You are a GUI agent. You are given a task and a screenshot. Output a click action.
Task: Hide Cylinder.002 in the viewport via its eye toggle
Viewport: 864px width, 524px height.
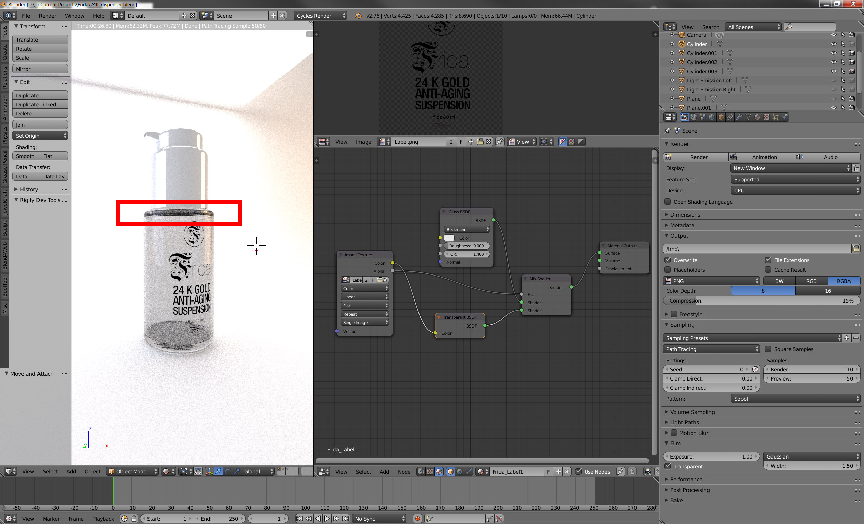tap(834, 62)
